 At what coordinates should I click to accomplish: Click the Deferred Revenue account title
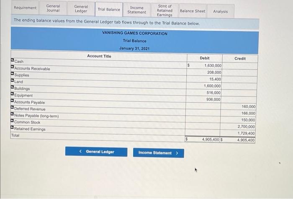coord(30,109)
